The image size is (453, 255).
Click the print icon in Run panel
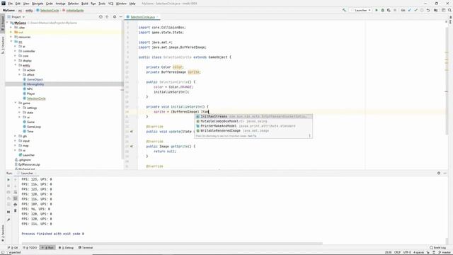[x=16, y=205]
